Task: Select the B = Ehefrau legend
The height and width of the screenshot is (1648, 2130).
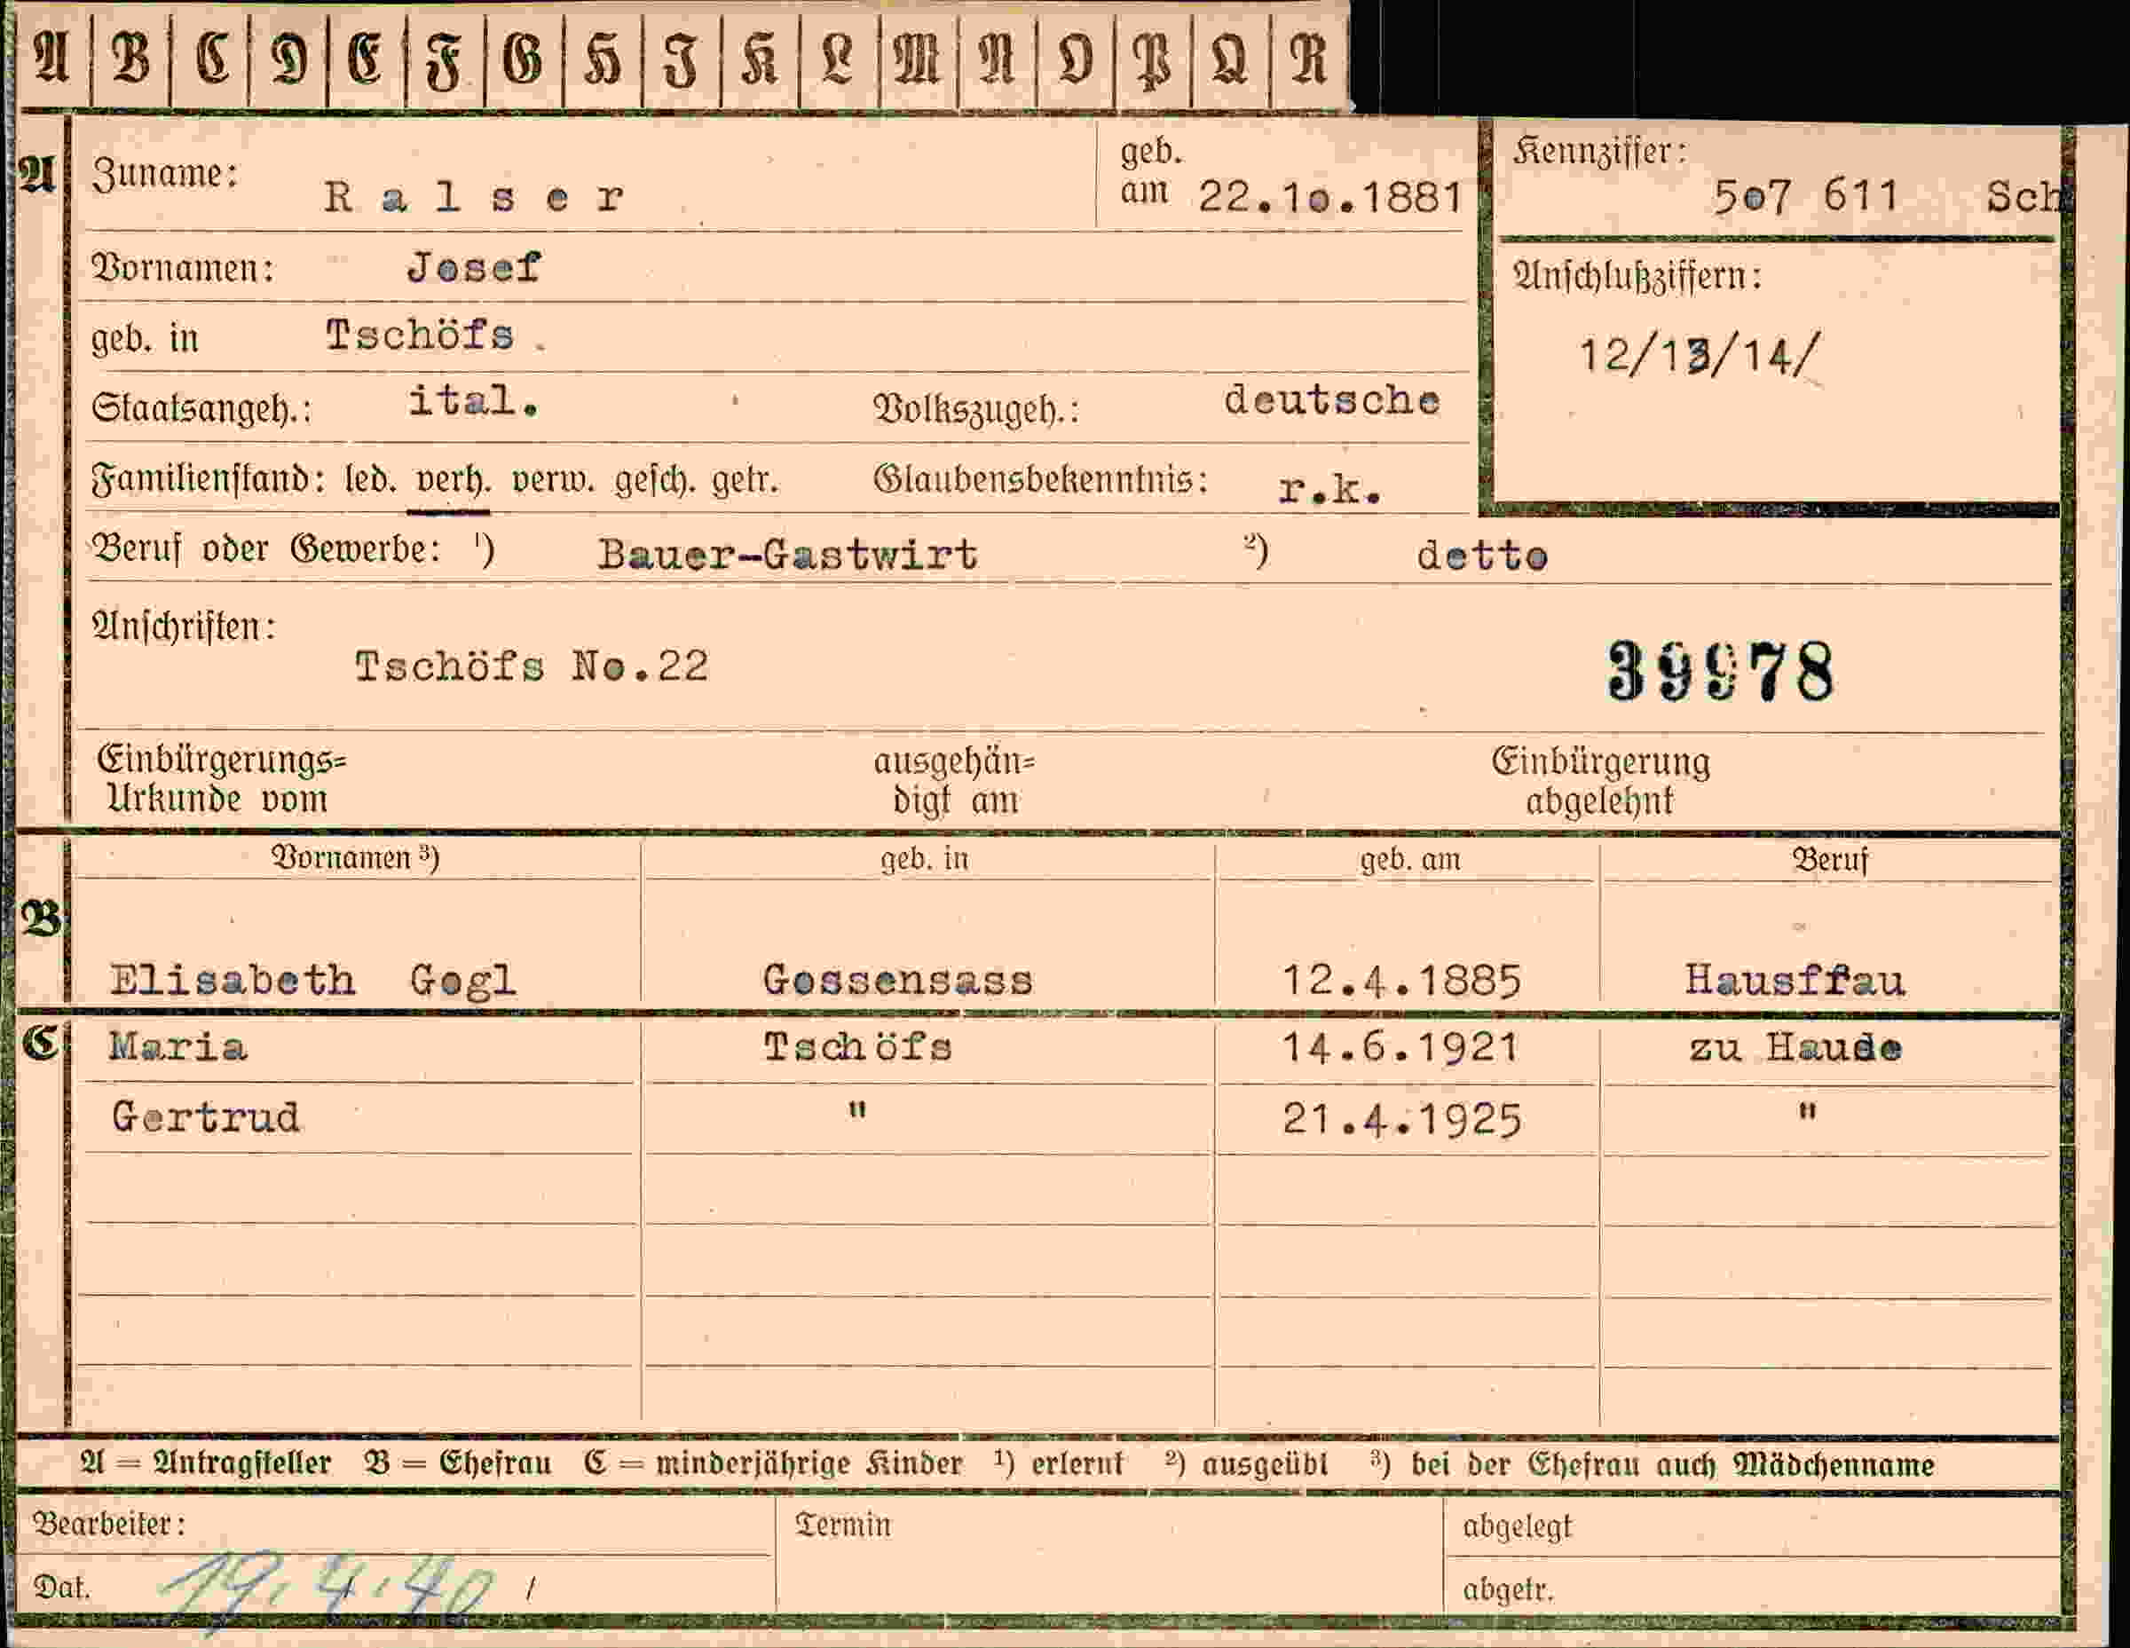Action: point(457,1463)
